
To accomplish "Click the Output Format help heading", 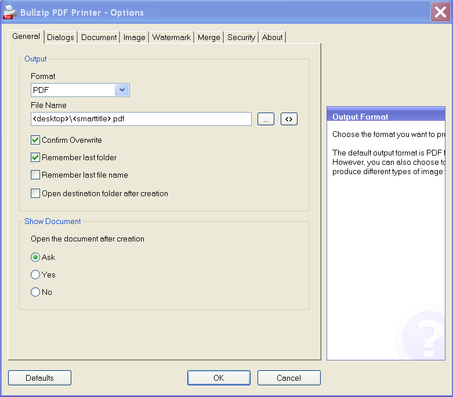I will 360,117.
